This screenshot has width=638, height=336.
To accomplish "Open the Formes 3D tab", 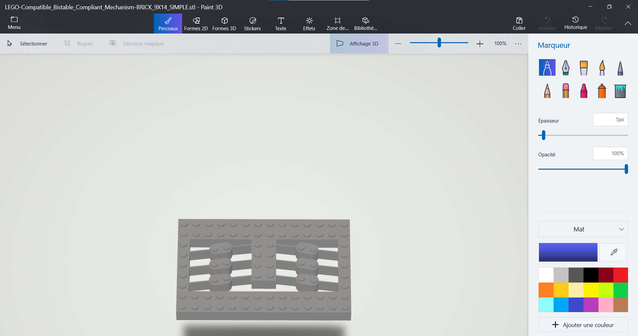I will coord(224,24).
